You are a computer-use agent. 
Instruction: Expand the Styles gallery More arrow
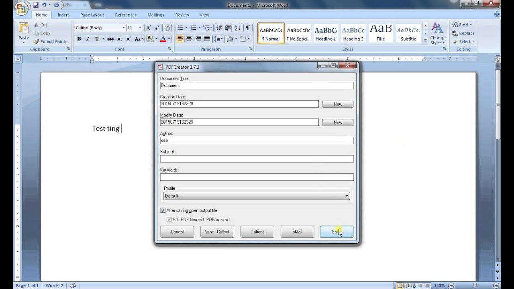pyautogui.click(x=425, y=41)
